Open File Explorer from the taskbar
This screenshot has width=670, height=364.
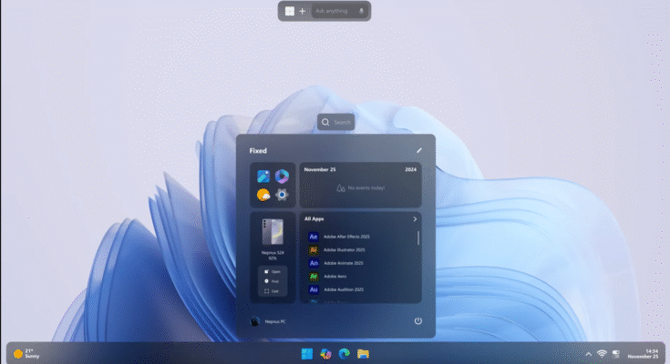click(x=363, y=354)
